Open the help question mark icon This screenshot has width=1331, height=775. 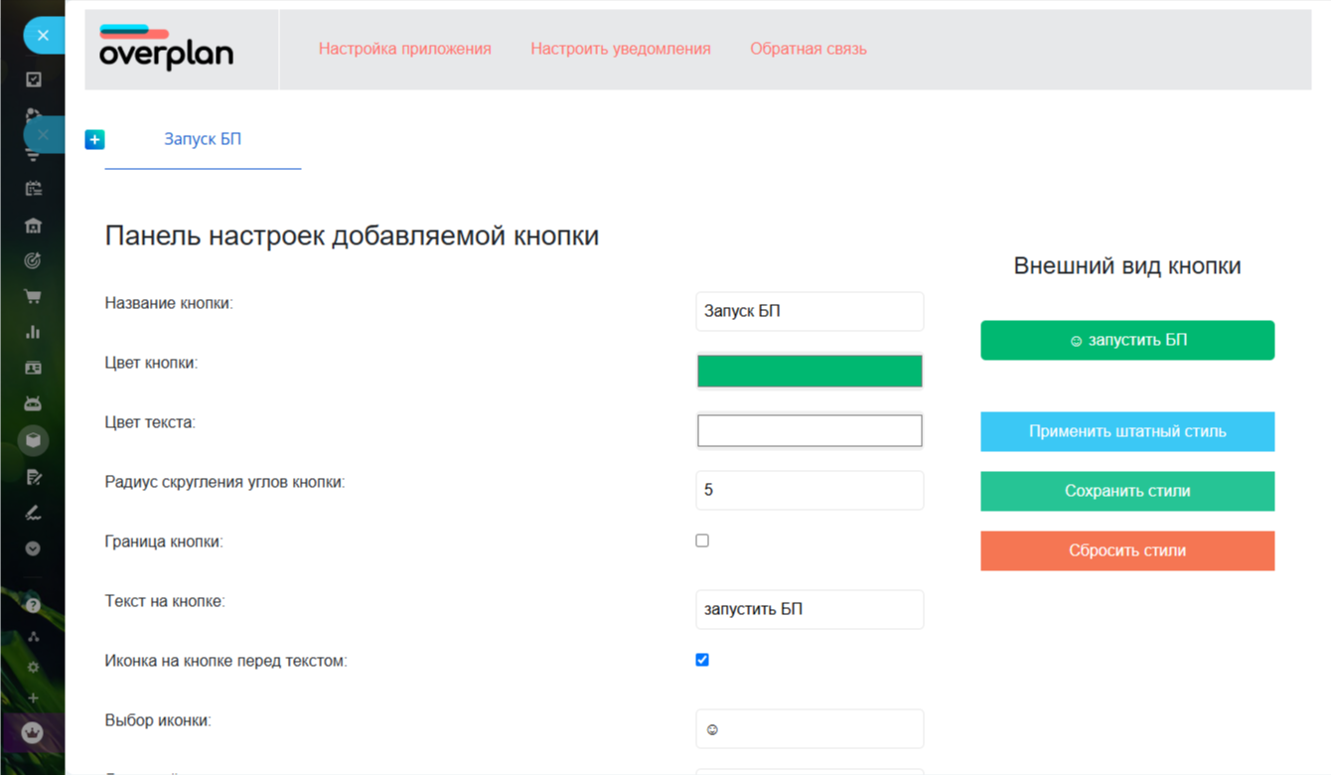point(33,605)
